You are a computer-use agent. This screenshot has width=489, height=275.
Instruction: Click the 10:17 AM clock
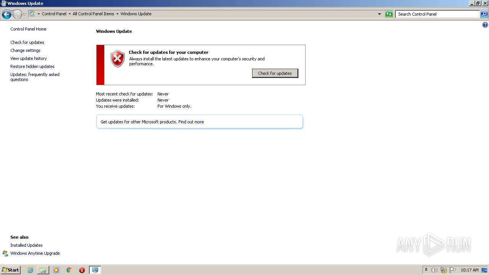click(470, 270)
